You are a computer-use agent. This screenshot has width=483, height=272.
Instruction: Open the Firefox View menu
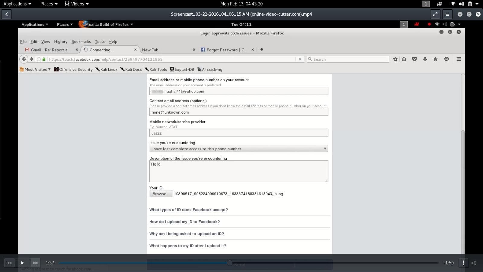[46, 42]
